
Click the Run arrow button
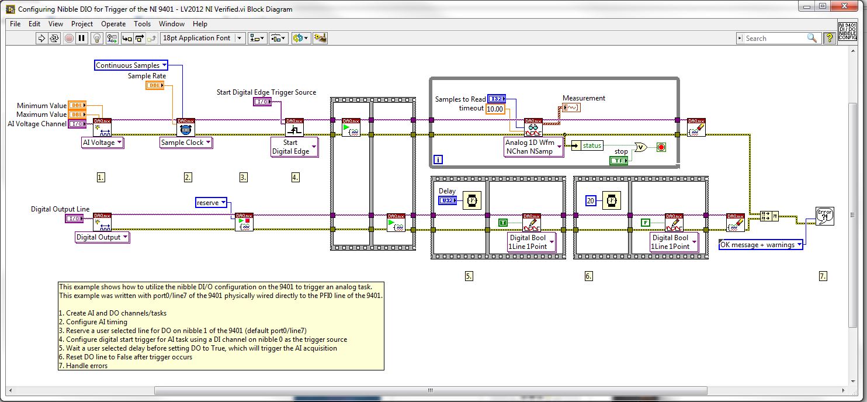click(41, 38)
